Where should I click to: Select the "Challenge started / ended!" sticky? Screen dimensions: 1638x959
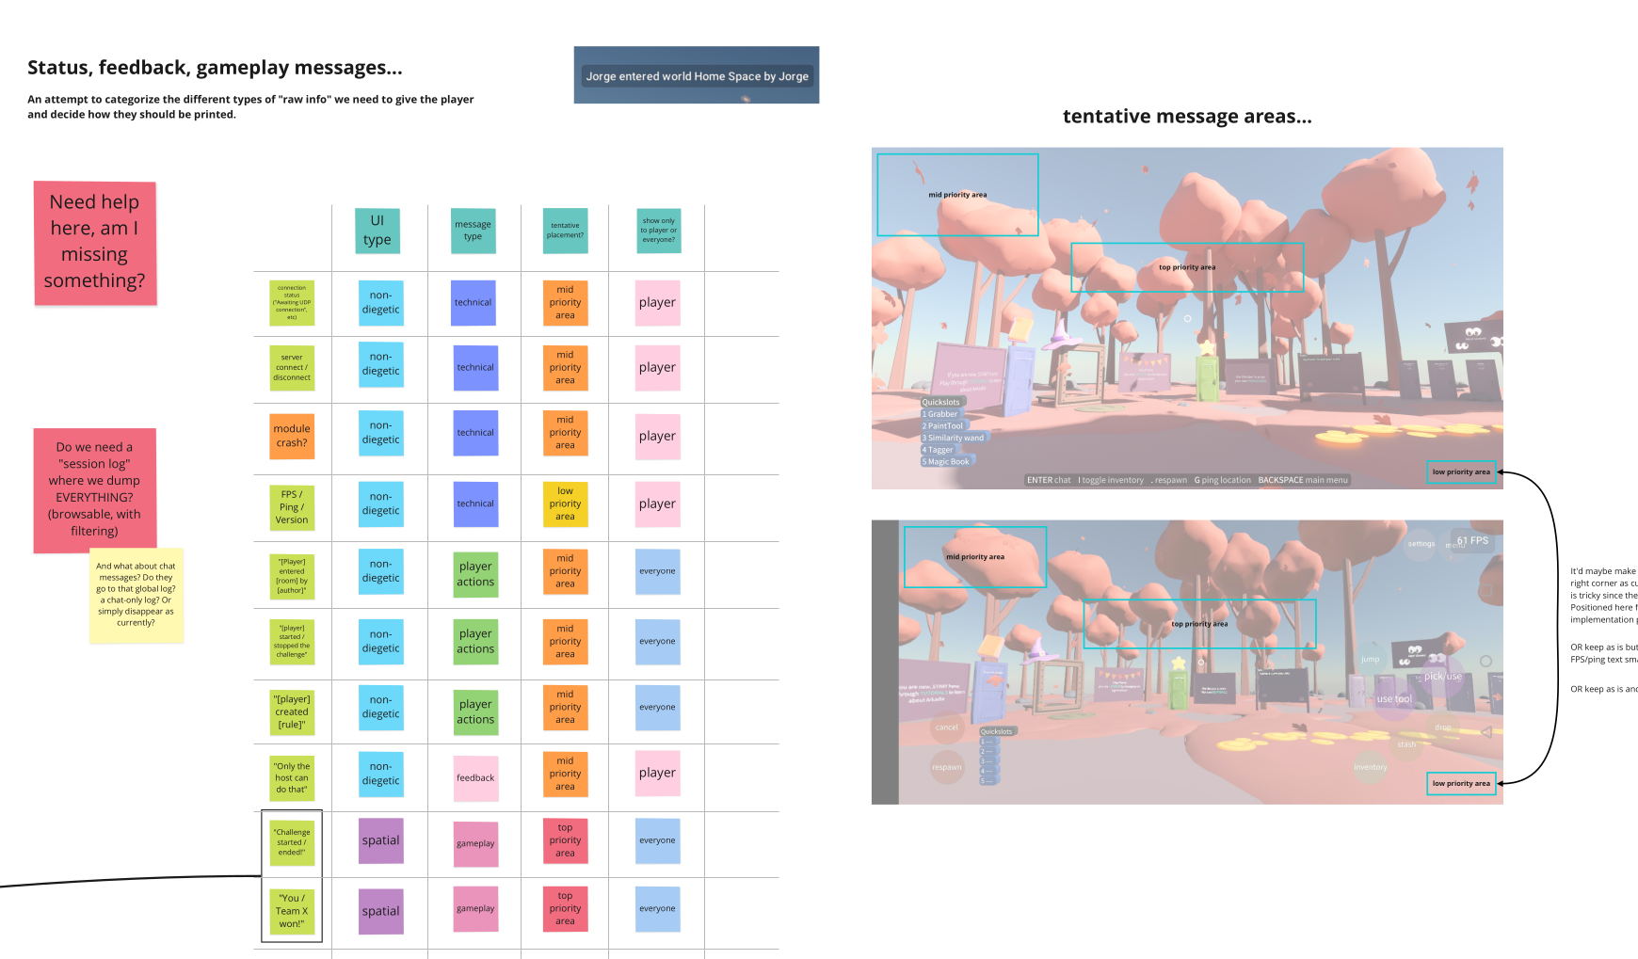[292, 842]
